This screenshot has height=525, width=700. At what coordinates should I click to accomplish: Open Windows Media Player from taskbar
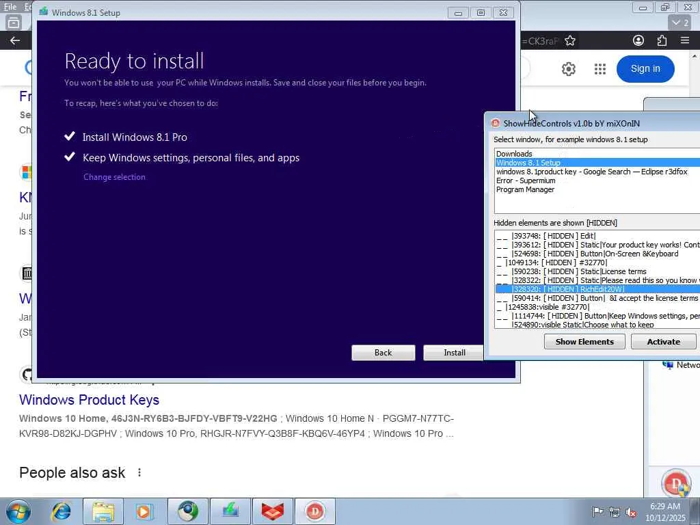pos(144,511)
